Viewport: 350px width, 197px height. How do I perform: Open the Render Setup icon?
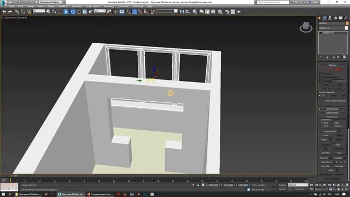coord(227,11)
